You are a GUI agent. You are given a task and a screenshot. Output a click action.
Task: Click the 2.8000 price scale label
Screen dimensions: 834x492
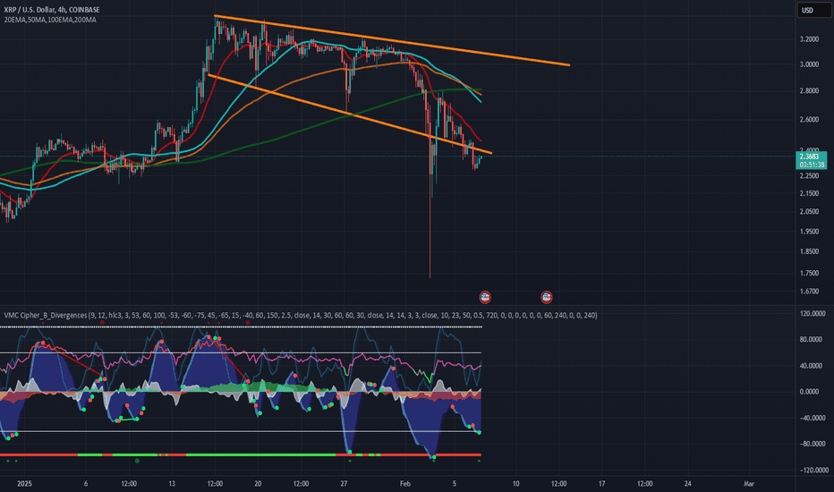point(809,91)
